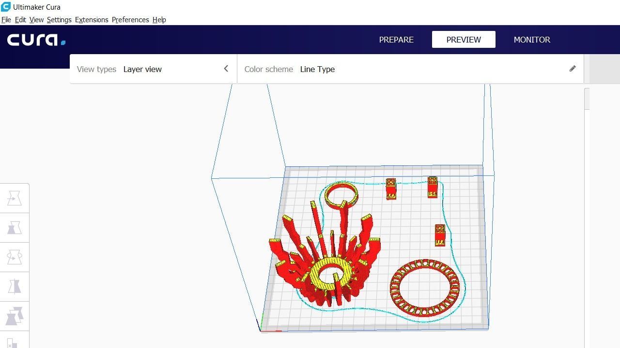This screenshot has height=348, width=620.
Task: Open the View menu
Action: 36,20
